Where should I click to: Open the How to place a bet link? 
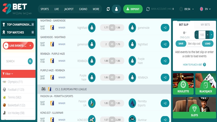click(193, 65)
